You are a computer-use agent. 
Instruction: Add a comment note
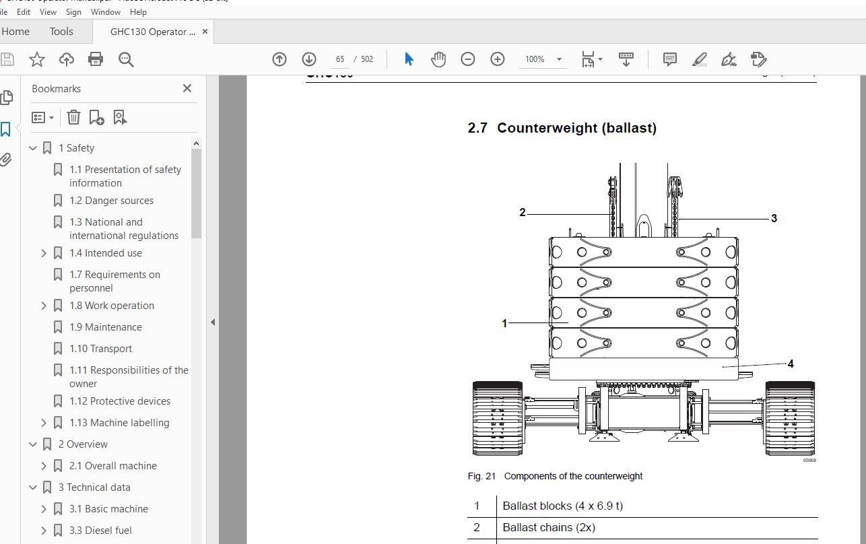click(x=670, y=59)
